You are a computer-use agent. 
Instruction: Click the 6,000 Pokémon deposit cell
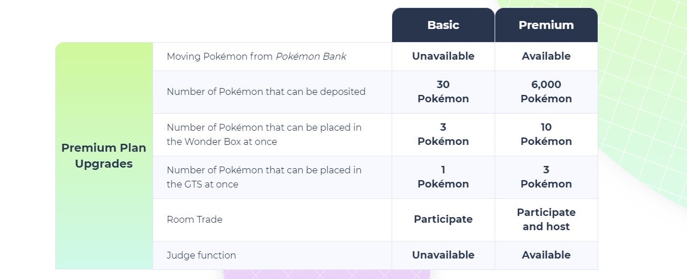pos(546,91)
